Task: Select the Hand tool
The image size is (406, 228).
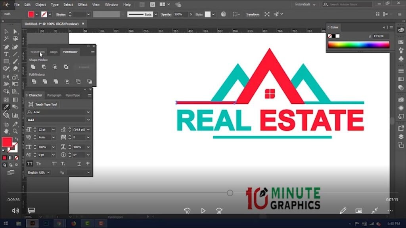Action: coord(6,131)
